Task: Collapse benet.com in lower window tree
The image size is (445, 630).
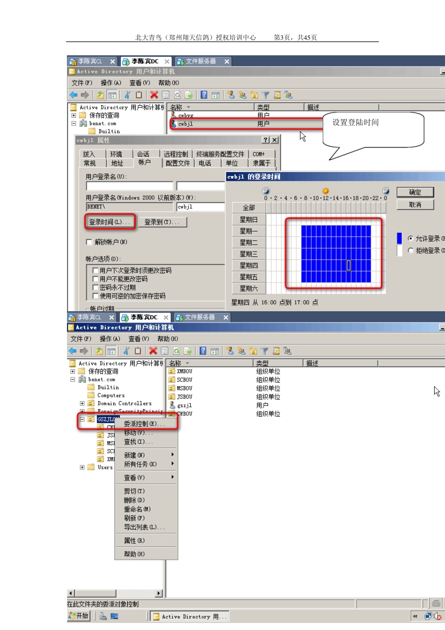Action: (73, 380)
